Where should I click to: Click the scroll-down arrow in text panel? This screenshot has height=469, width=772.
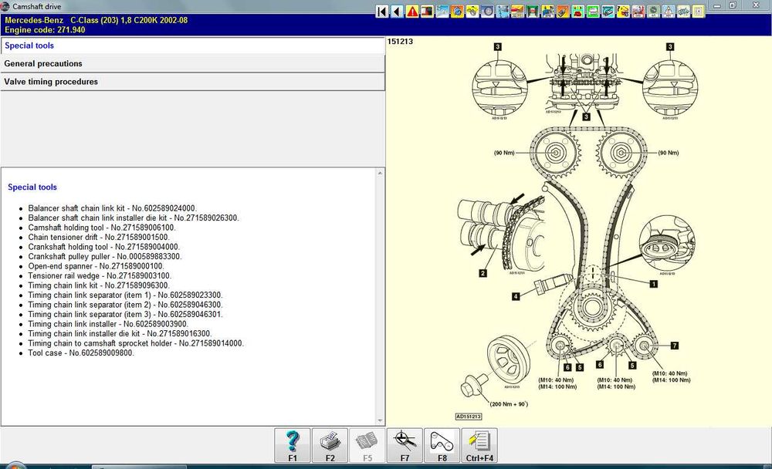pos(380,420)
